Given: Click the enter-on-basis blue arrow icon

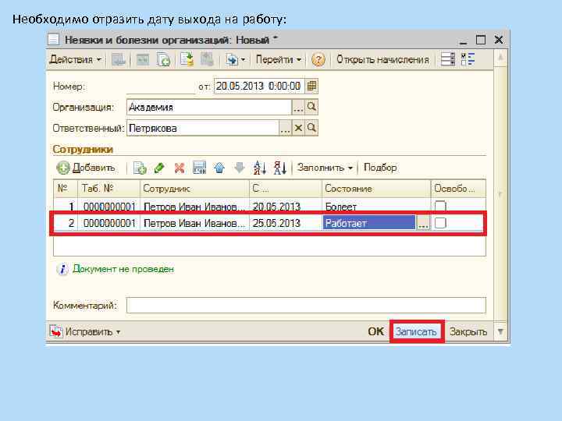Looking at the screenshot, I should tap(232, 59).
